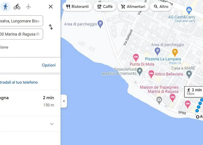Open Opzioni route options
Screen dimensions: 203x145
pyautogui.click(x=49, y=65)
